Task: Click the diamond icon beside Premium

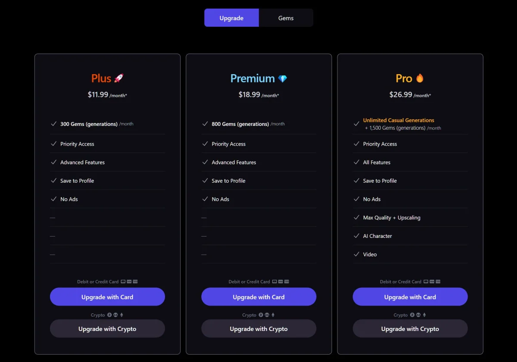Action: pos(282,78)
